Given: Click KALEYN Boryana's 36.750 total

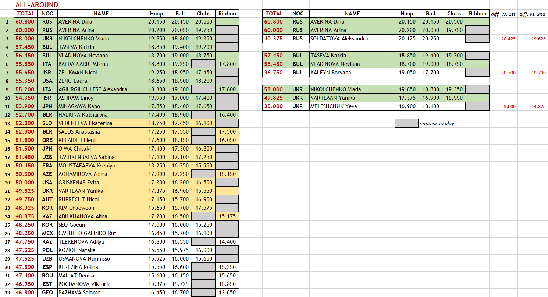Looking at the screenshot, I should click(x=274, y=72).
